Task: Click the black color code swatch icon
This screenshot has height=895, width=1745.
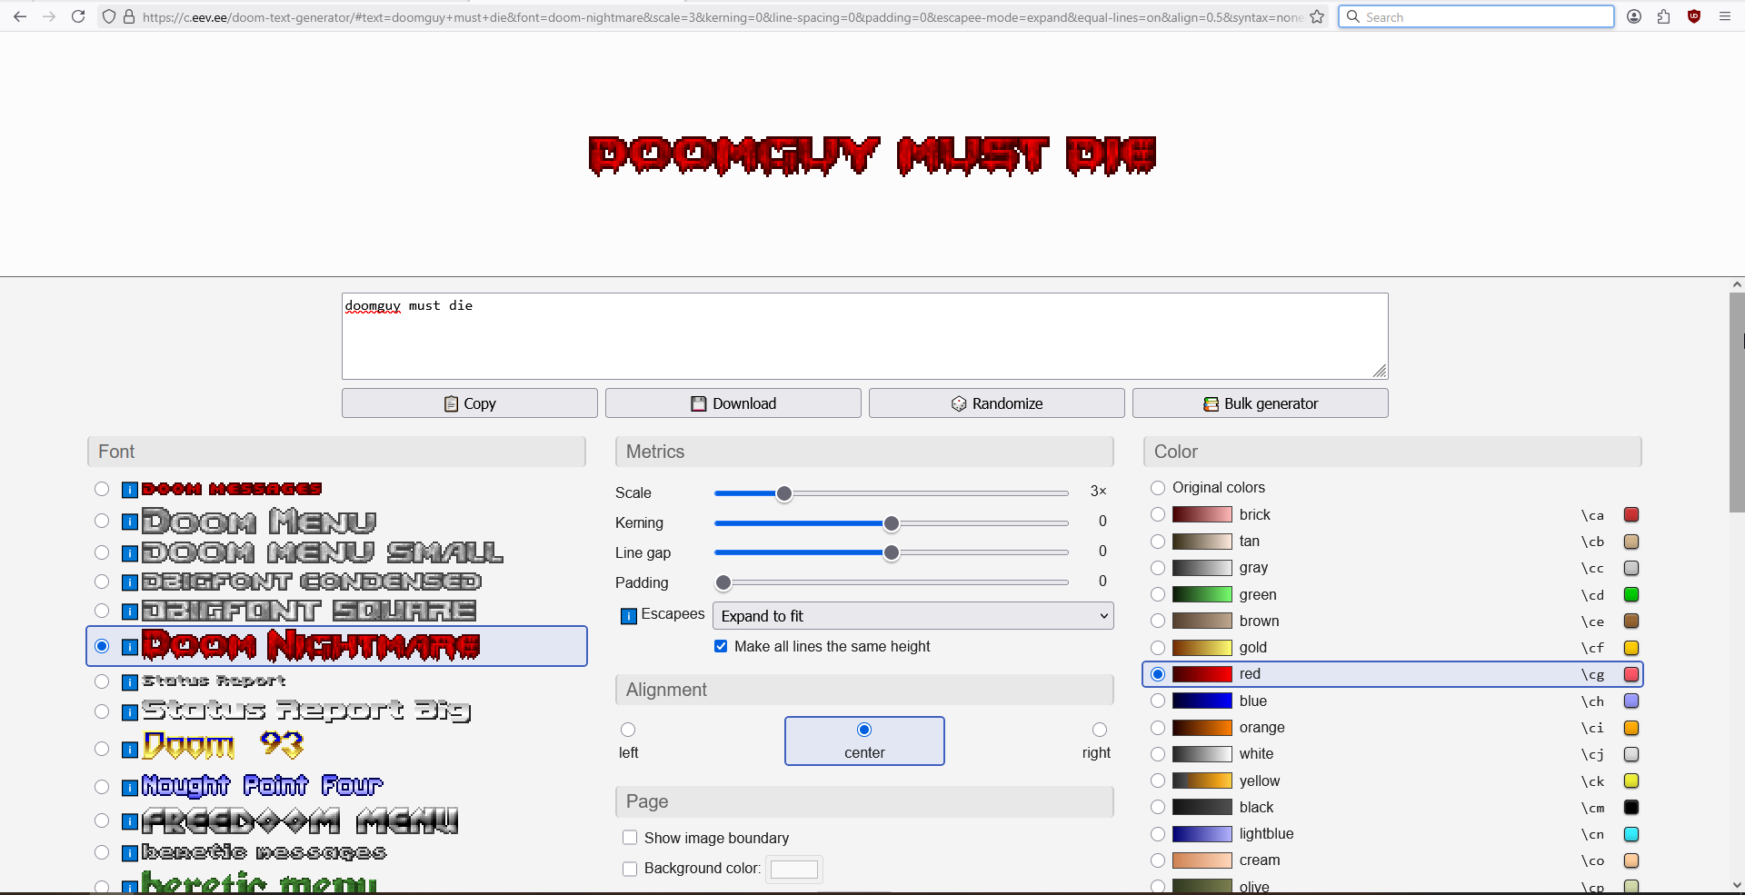Action: tap(1631, 808)
